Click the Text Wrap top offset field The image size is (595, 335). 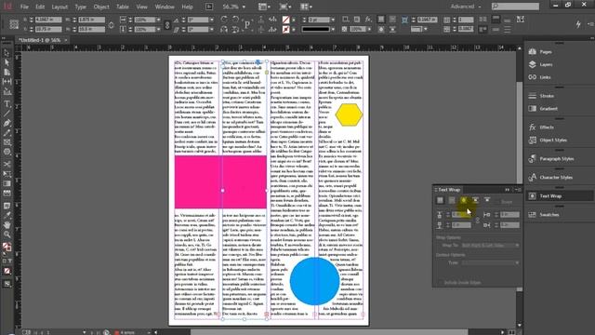(461, 215)
